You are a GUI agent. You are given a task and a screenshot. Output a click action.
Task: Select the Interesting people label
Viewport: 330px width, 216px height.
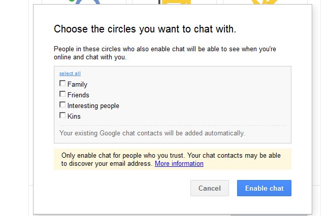pyautogui.click(x=93, y=106)
